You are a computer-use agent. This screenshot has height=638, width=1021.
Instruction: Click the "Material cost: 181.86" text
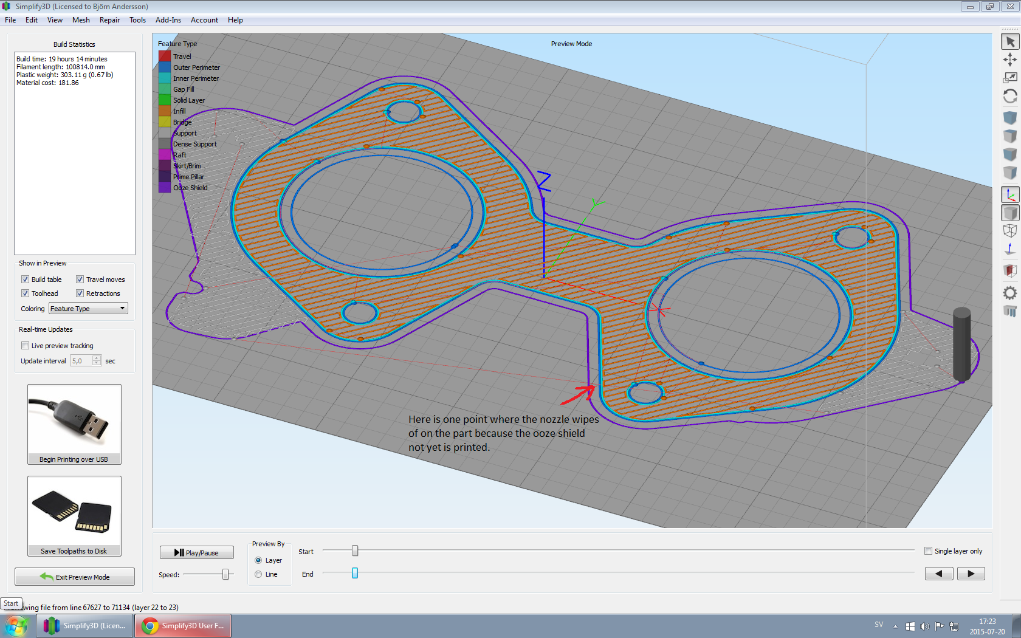[47, 83]
